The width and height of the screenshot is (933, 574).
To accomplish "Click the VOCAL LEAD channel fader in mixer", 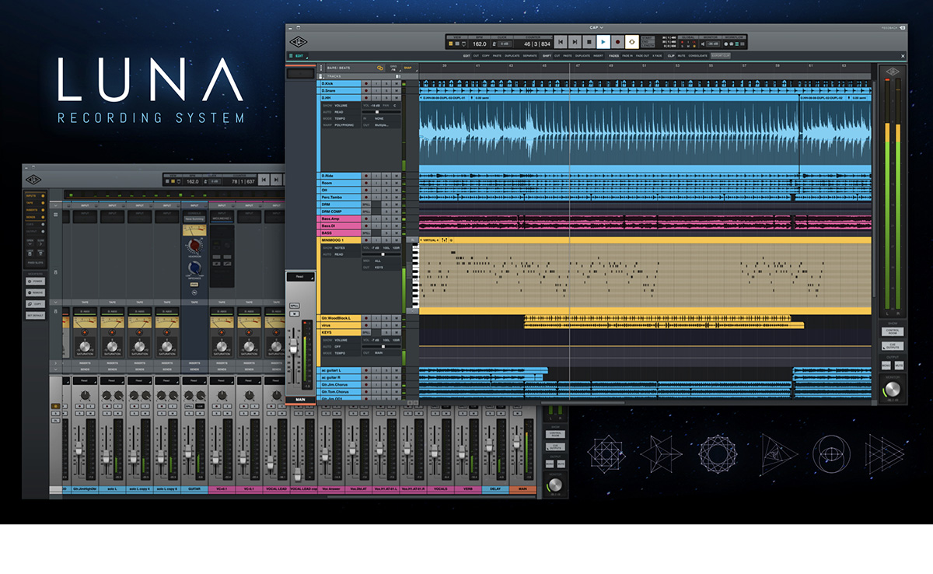I will 271,463.
